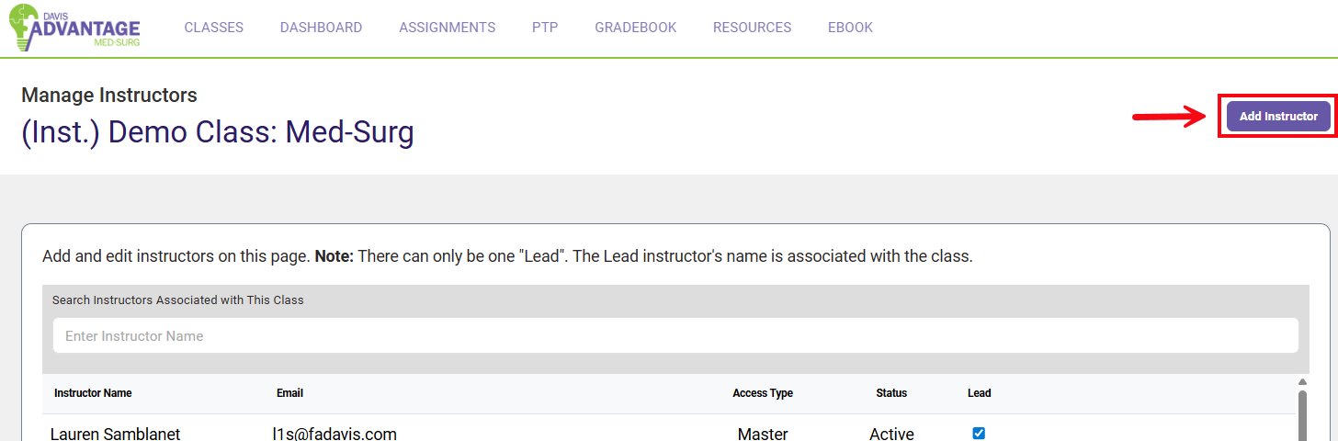Click the Instructor Name column header

(x=93, y=393)
